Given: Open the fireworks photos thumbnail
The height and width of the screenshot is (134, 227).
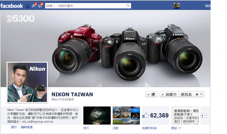Looking at the screenshot, I should (97, 115).
